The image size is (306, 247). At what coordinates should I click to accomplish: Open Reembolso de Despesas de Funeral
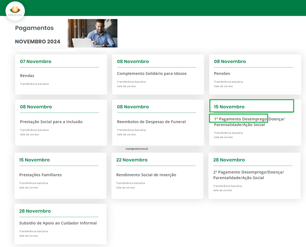151,122
